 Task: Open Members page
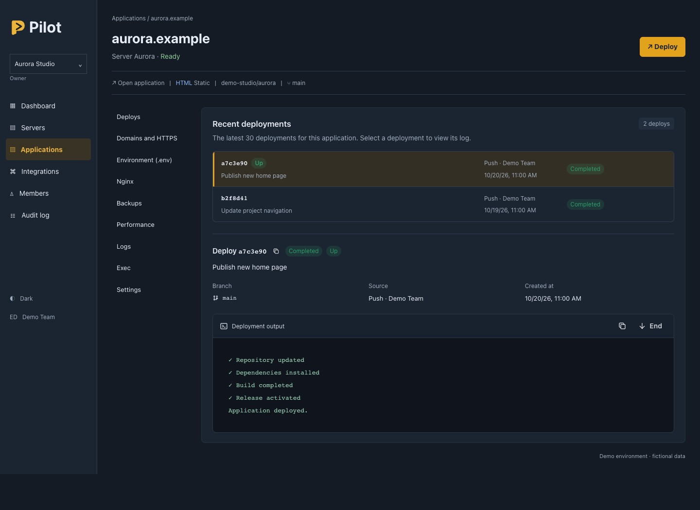pos(48,193)
